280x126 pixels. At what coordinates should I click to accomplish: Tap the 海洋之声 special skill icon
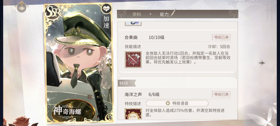pyautogui.click(x=133, y=114)
